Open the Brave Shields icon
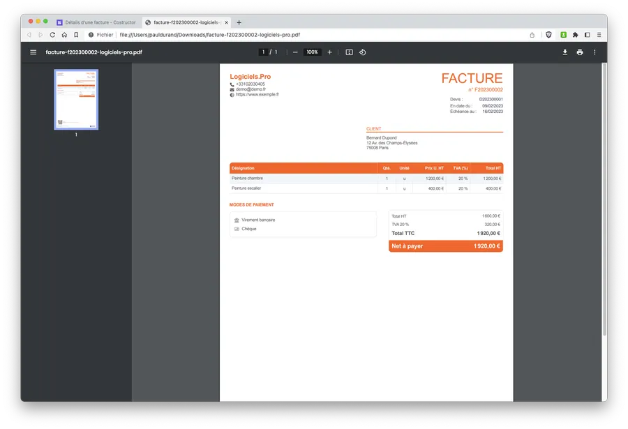Screen dimensions: 628x429 tap(548, 35)
